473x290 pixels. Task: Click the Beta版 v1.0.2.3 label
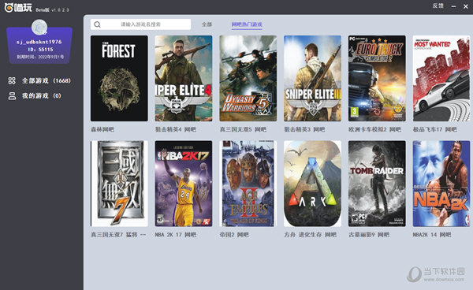[x=52, y=10]
